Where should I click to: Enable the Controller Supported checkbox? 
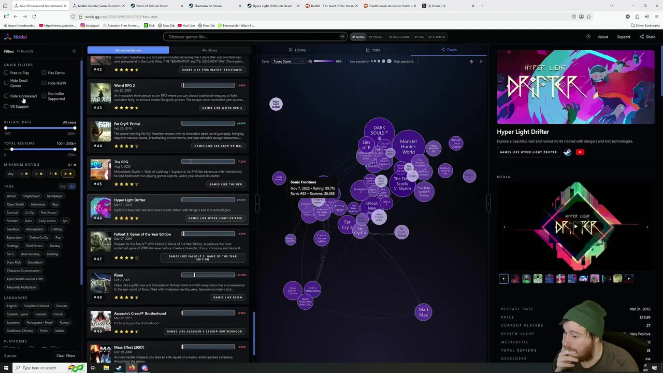coord(44,96)
